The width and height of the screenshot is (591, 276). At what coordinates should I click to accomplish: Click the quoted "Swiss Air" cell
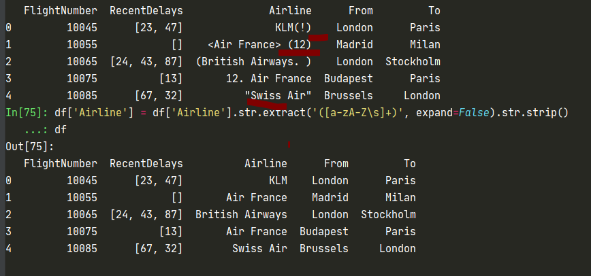[278, 96]
